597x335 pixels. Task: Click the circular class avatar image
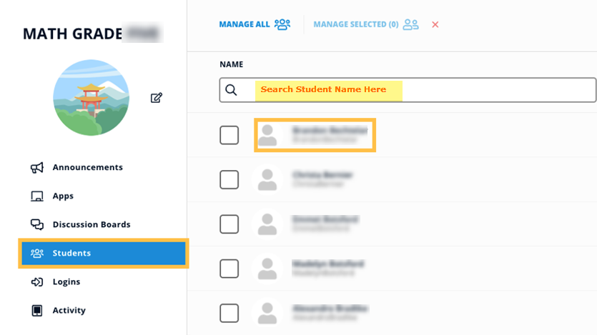[x=91, y=98]
